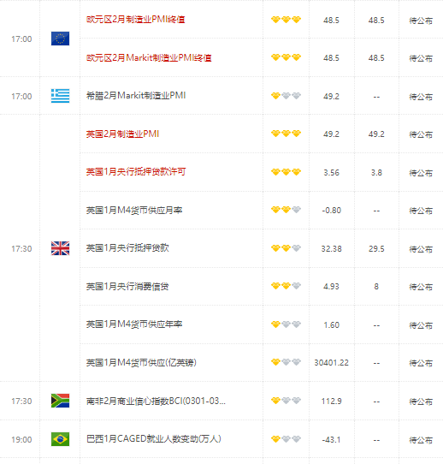Select previous value 112.9
The height and width of the screenshot is (464, 443).
click(x=331, y=402)
